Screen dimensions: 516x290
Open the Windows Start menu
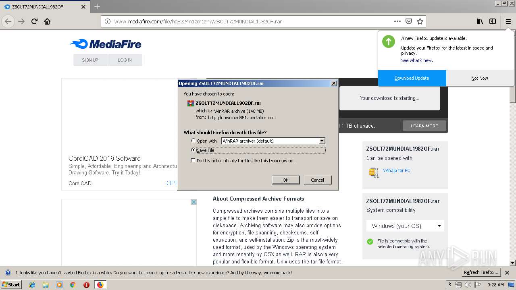[x=11, y=284]
